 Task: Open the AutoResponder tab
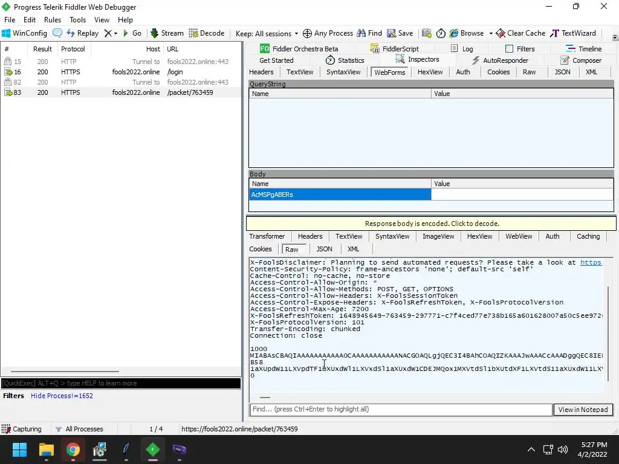click(500, 60)
